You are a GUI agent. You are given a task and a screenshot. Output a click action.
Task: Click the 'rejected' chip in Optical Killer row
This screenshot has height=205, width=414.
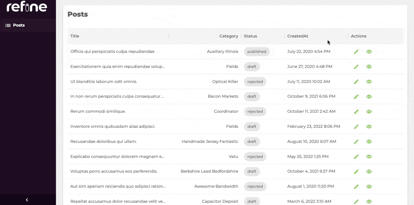click(255, 82)
